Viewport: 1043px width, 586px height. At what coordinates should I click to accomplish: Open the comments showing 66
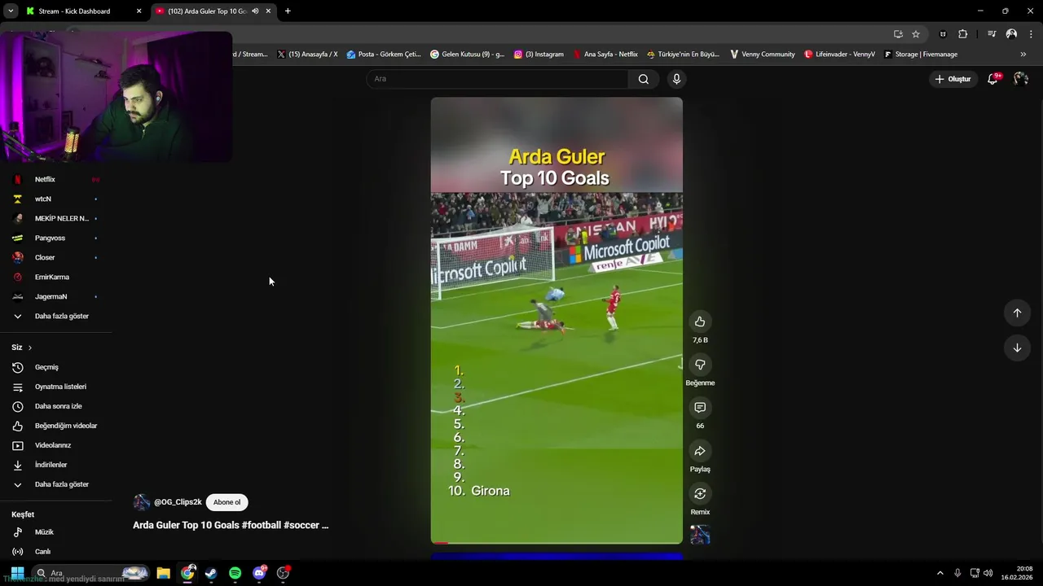[699, 408]
